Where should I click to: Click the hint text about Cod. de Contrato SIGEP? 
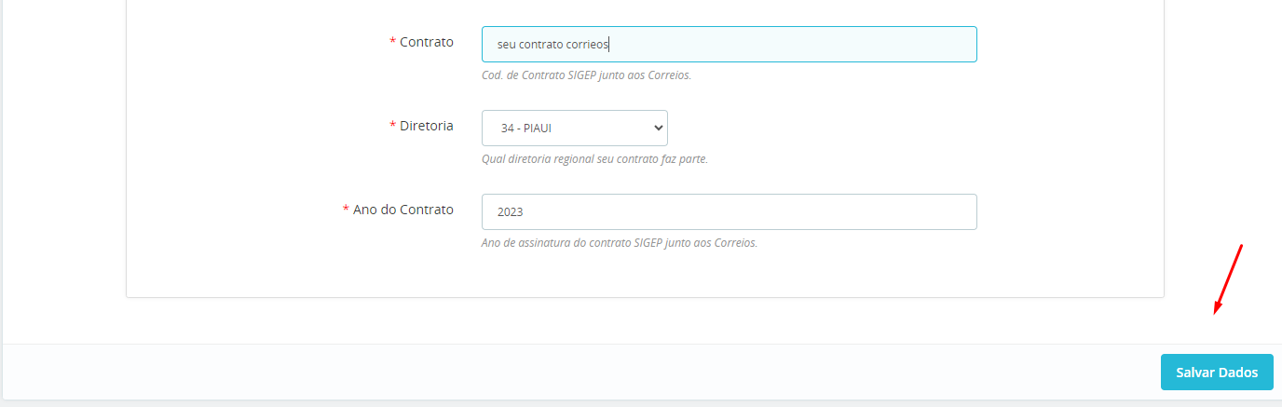point(586,75)
